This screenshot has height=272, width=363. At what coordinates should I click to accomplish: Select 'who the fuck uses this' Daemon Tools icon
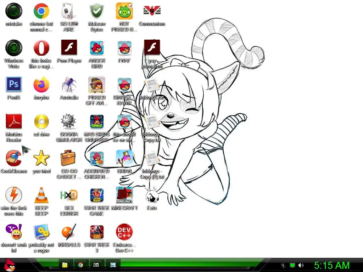14,195
